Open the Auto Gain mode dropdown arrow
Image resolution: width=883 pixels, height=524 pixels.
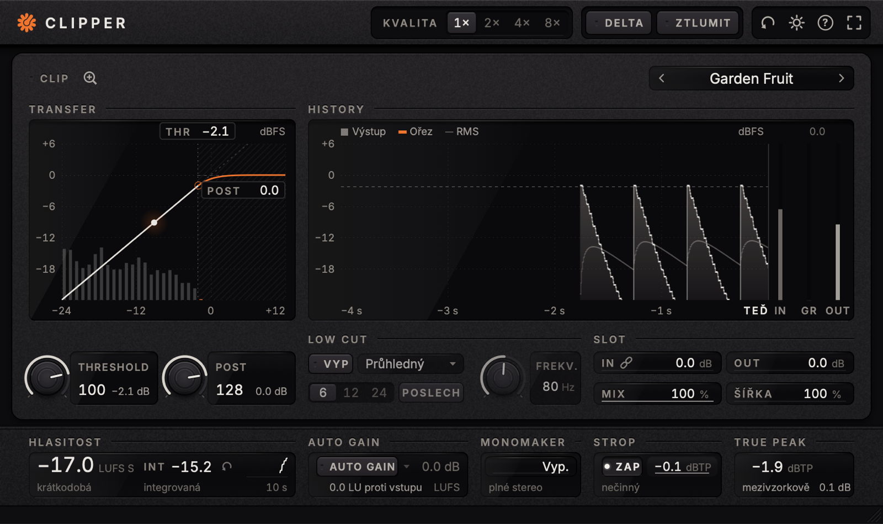coord(407,467)
